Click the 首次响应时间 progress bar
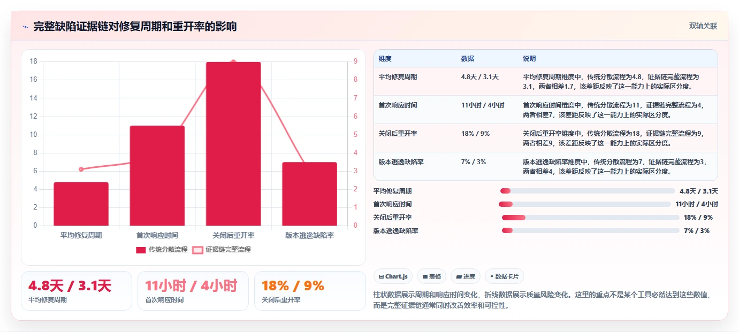Viewport: 739px width, 332px height. click(x=585, y=204)
